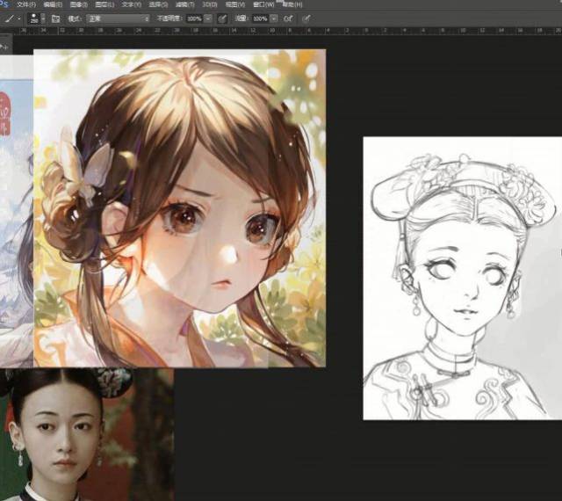Expand the opacity slider arrow
Screen dimensions: 562x501
pyautogui.click(x=208, y=18)
